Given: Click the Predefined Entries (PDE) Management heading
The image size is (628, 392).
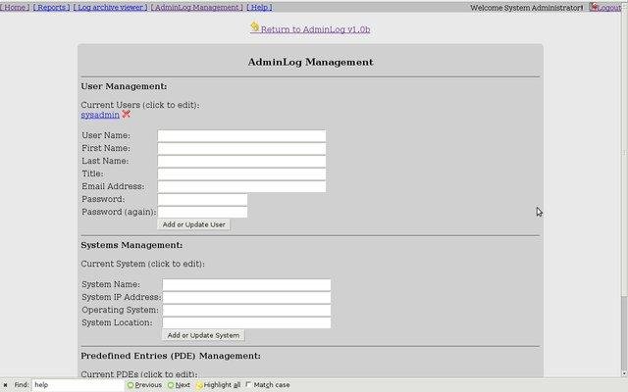Looking at the screenshot, I should (171, 356).
